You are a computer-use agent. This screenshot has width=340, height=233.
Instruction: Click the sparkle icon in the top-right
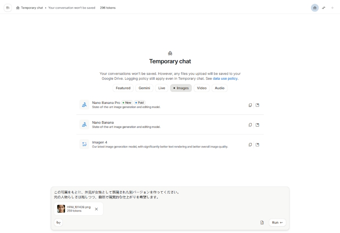coord(323,7)
